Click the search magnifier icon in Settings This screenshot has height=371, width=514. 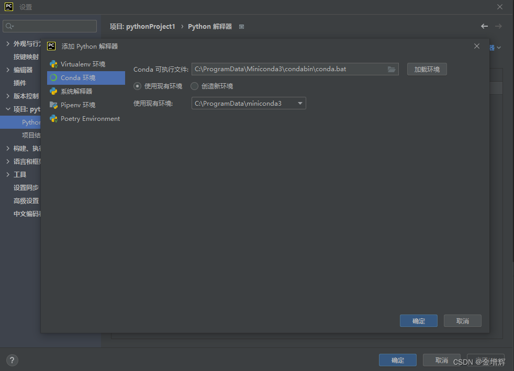pos(9,26)
